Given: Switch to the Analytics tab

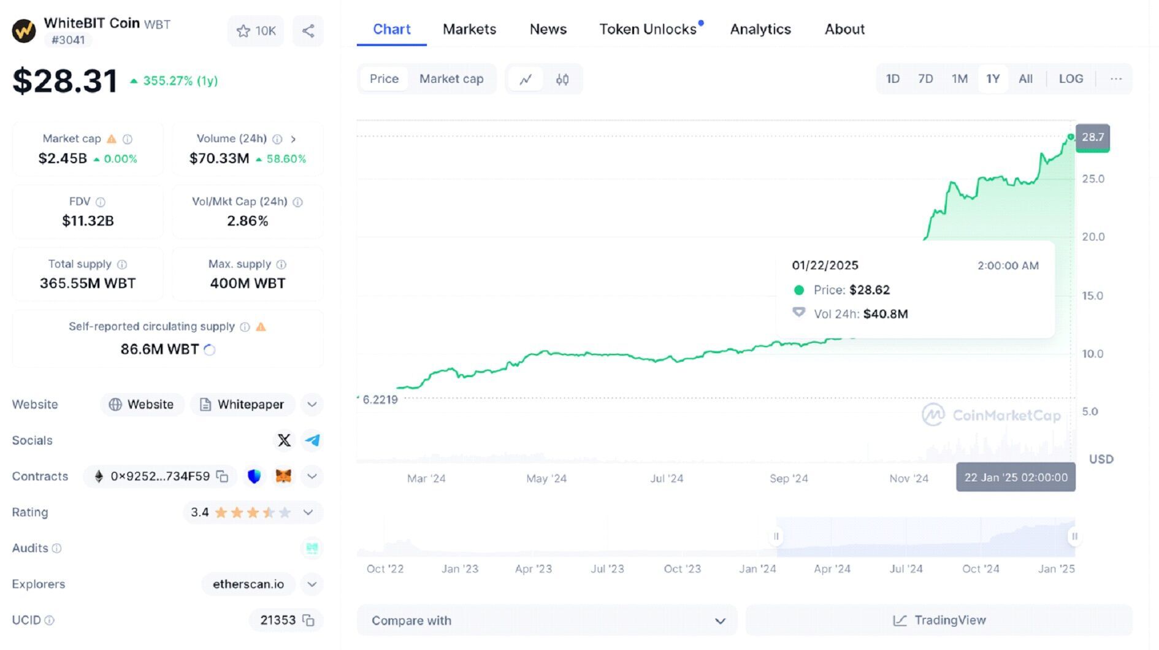Looking at the screenshot, I should tap(760, 29).
